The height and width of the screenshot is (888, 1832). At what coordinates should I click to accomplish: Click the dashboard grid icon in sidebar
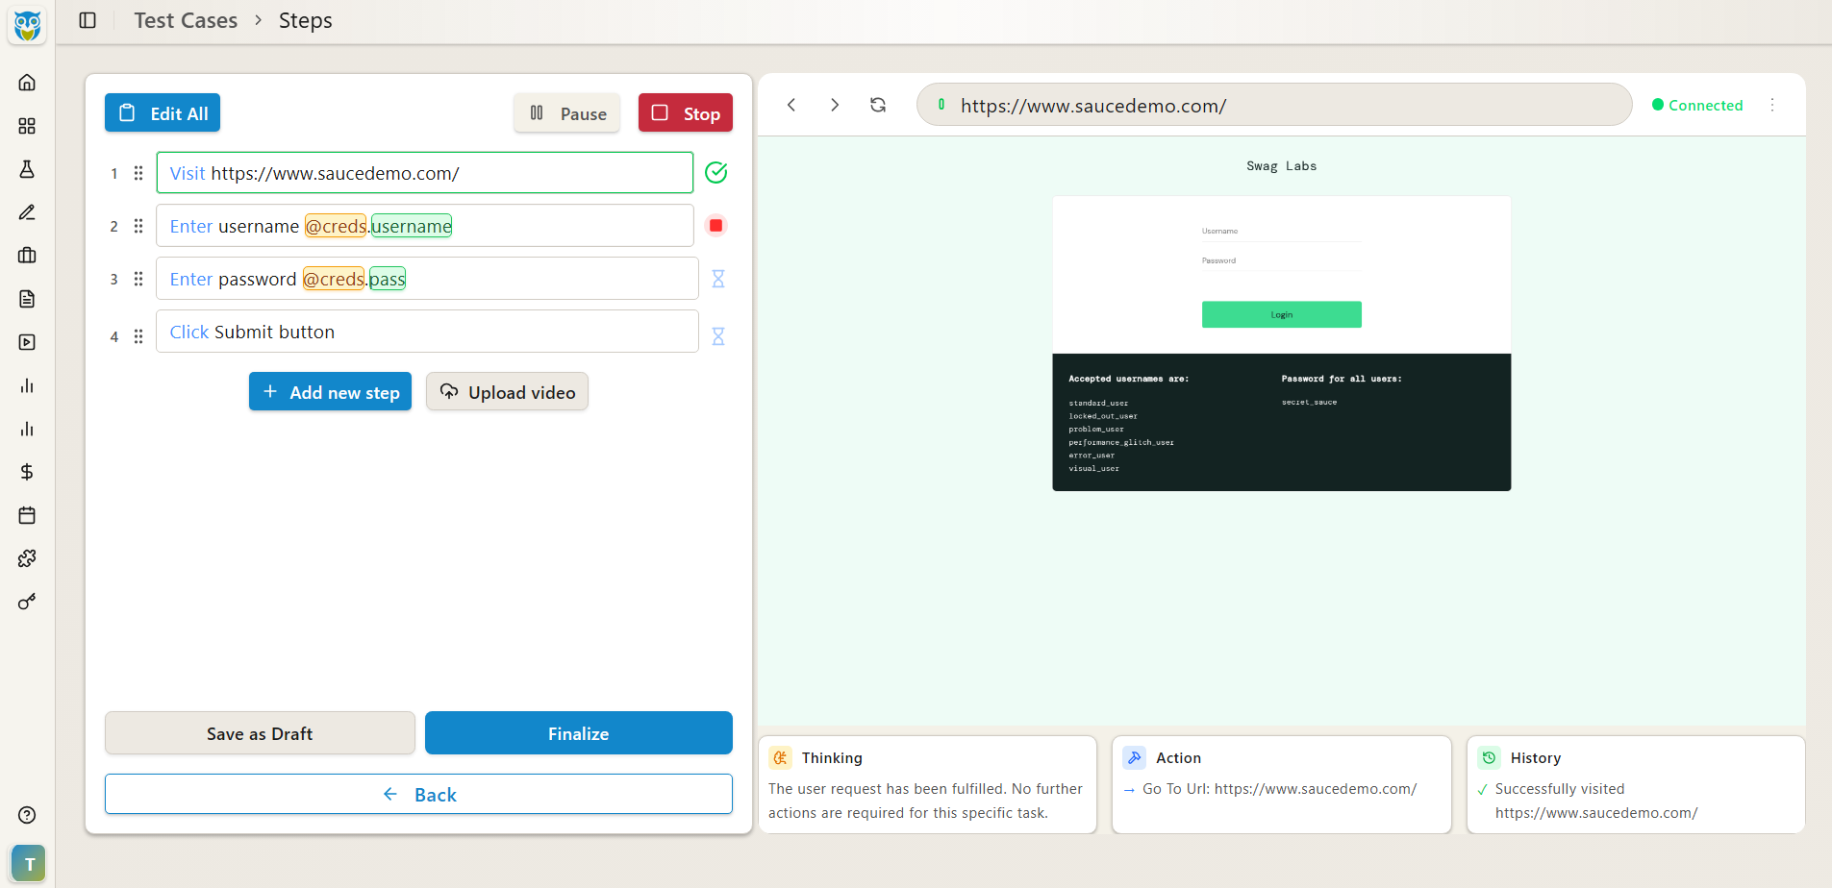point(27,125)
